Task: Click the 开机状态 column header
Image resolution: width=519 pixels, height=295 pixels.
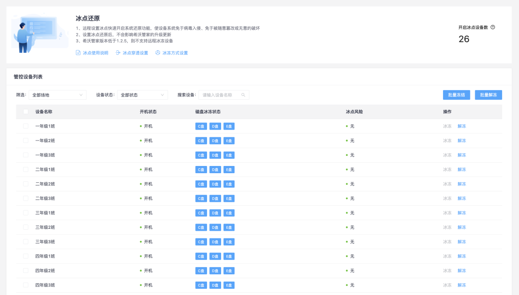Action: tap(148, 112)
